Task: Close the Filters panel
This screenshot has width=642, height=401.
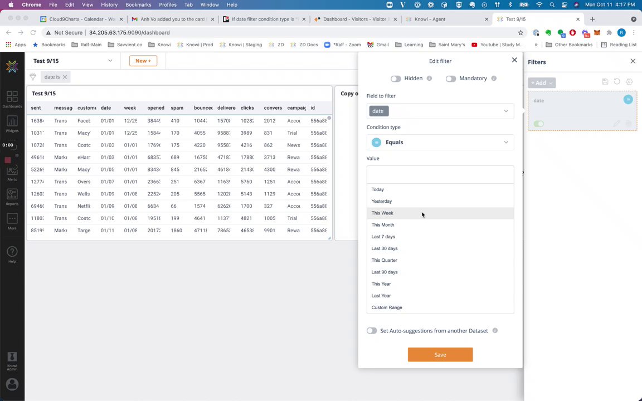Action: click(633, 61)
